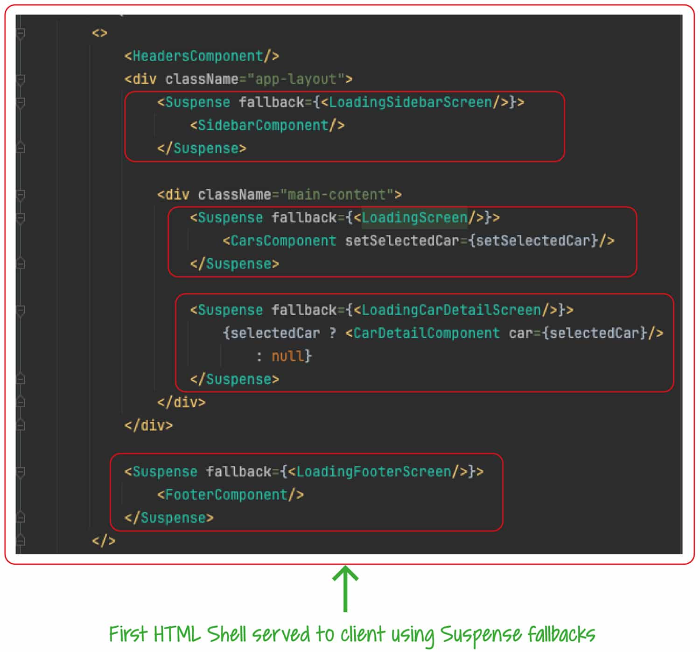Fold the LoadingFooterScreen Suspense block in gutter
This screenshot has width=700, height=652.
coord(21,472)
